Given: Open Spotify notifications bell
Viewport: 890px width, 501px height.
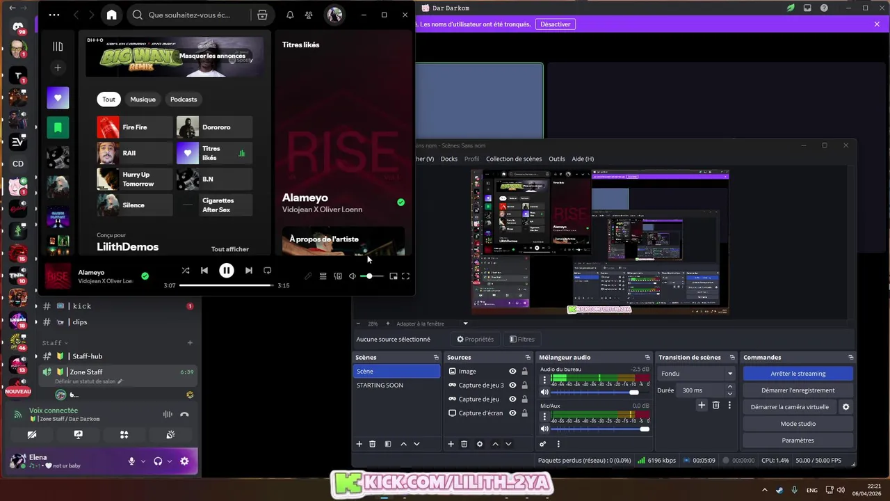Looking at the screenshot, I should pos(290,15).
